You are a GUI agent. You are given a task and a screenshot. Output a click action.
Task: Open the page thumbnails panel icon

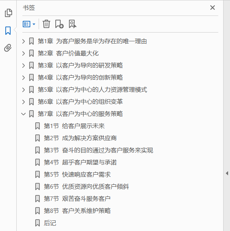tap(8, 13)
